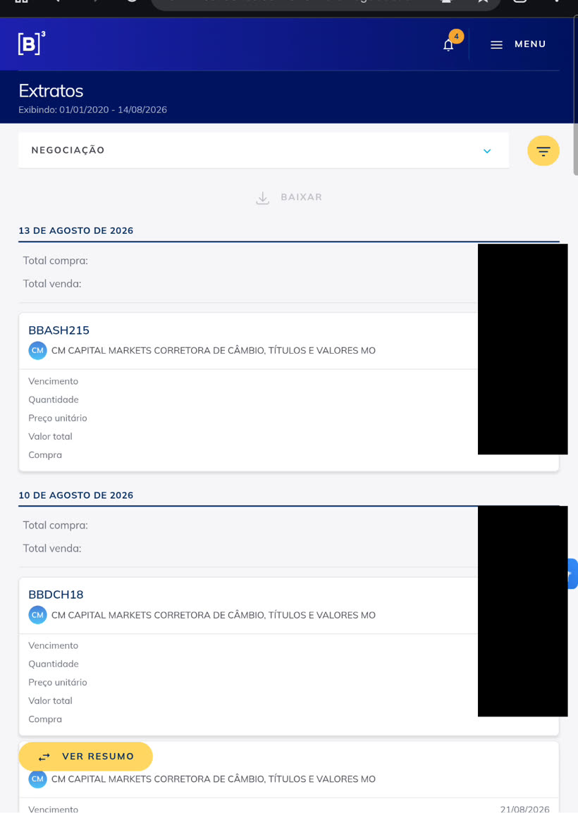Select the BBASH215 ticker title

59,330
